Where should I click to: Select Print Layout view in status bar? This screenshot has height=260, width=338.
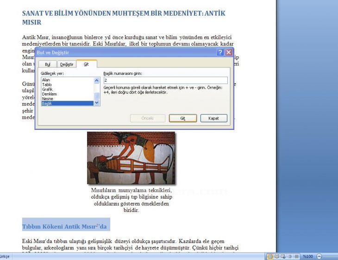click(270, 256)
